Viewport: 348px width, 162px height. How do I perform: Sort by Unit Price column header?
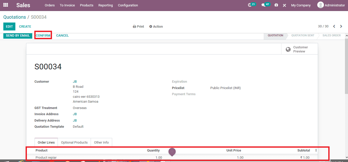coord(234,150)
